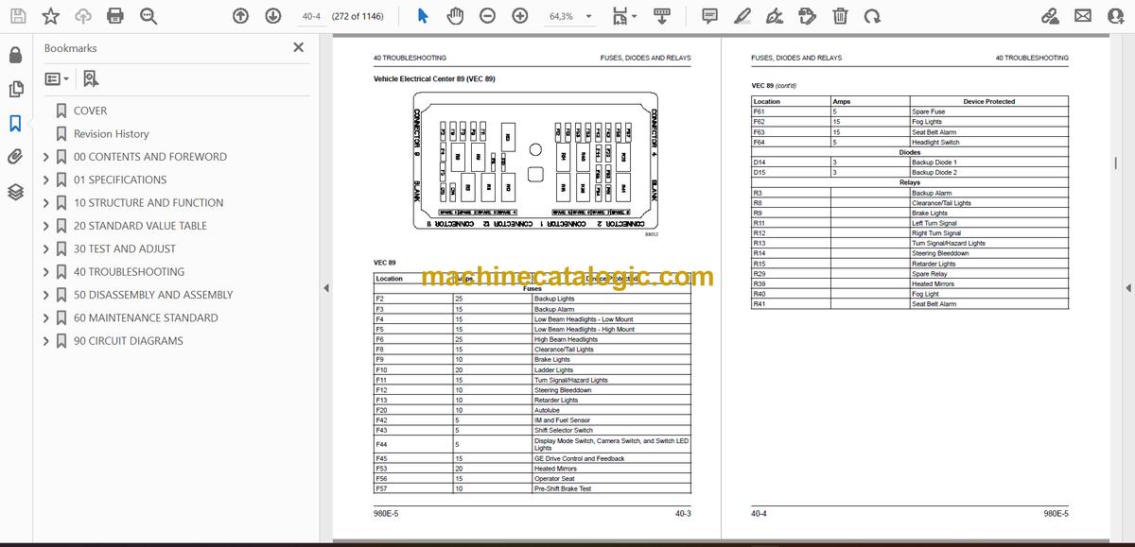Upload the file to cloud storage
This screenshot has width=1135, height=547.
(83, 16)
